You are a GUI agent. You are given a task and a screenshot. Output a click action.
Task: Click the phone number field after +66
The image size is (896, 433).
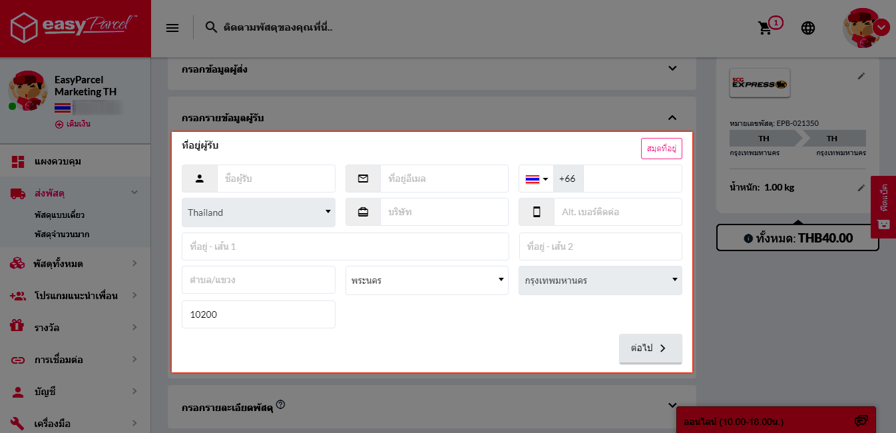point(632,179)
